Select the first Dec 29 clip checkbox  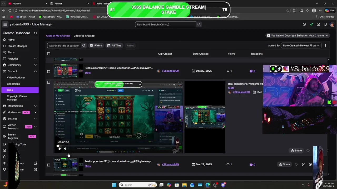(x=48, y=71)
